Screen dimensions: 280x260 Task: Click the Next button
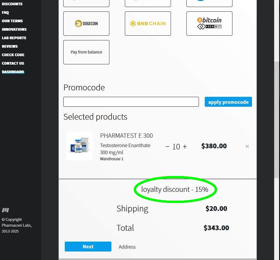click(x=88, y=247)
